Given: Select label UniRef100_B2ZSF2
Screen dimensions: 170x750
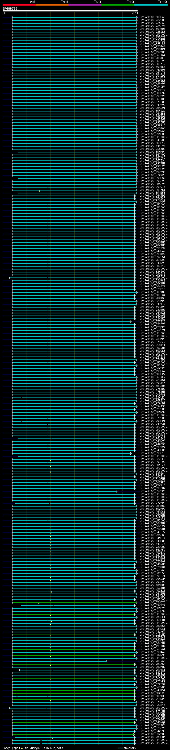Looking at the screenshot, I should coord(152,459).
